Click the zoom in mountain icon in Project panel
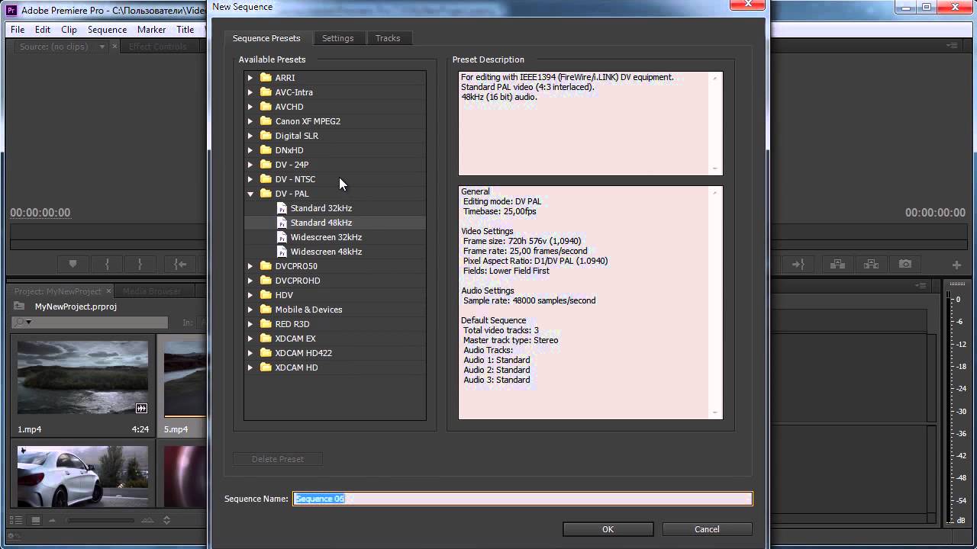 [x=147, y=520]
